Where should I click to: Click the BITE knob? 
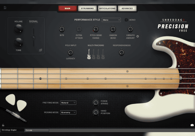(x=62, y=29)
